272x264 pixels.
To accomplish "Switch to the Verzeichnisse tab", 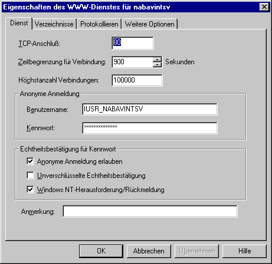I will (x=54, y=24).
